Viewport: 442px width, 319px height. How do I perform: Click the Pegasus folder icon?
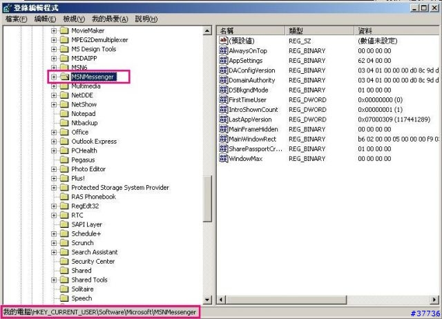tap(64, 159)
